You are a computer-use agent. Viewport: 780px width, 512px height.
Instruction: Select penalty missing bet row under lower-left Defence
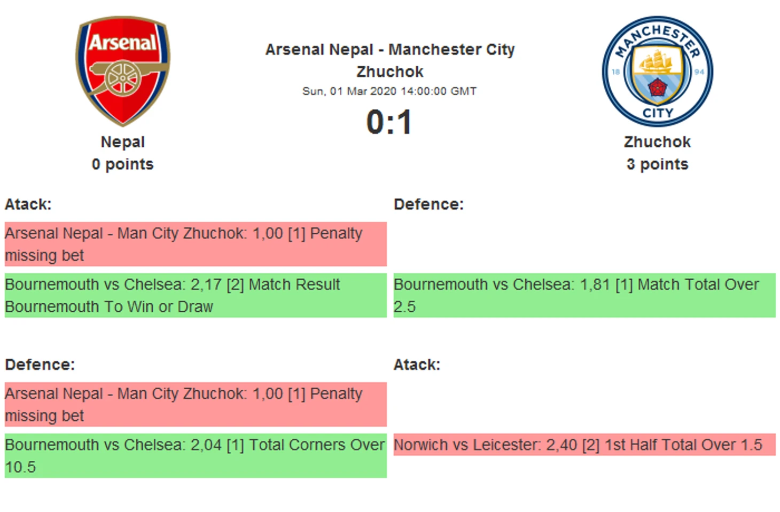[x=195, y=404]
